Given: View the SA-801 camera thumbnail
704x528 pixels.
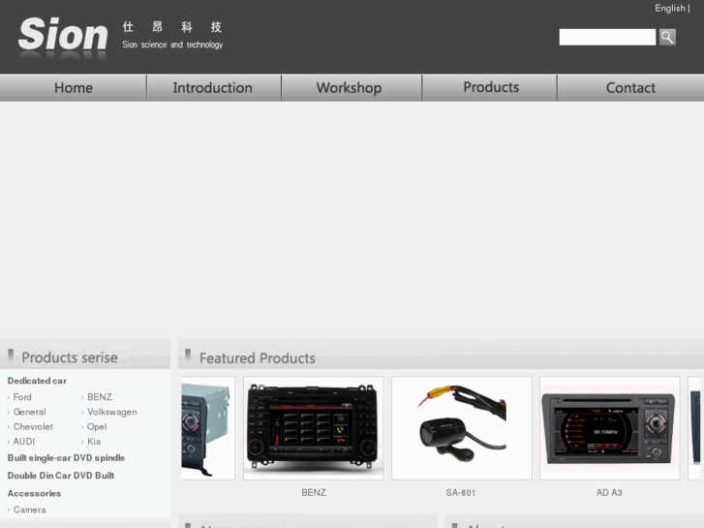Looking at the screenshot, I should (x=462, y=428).
